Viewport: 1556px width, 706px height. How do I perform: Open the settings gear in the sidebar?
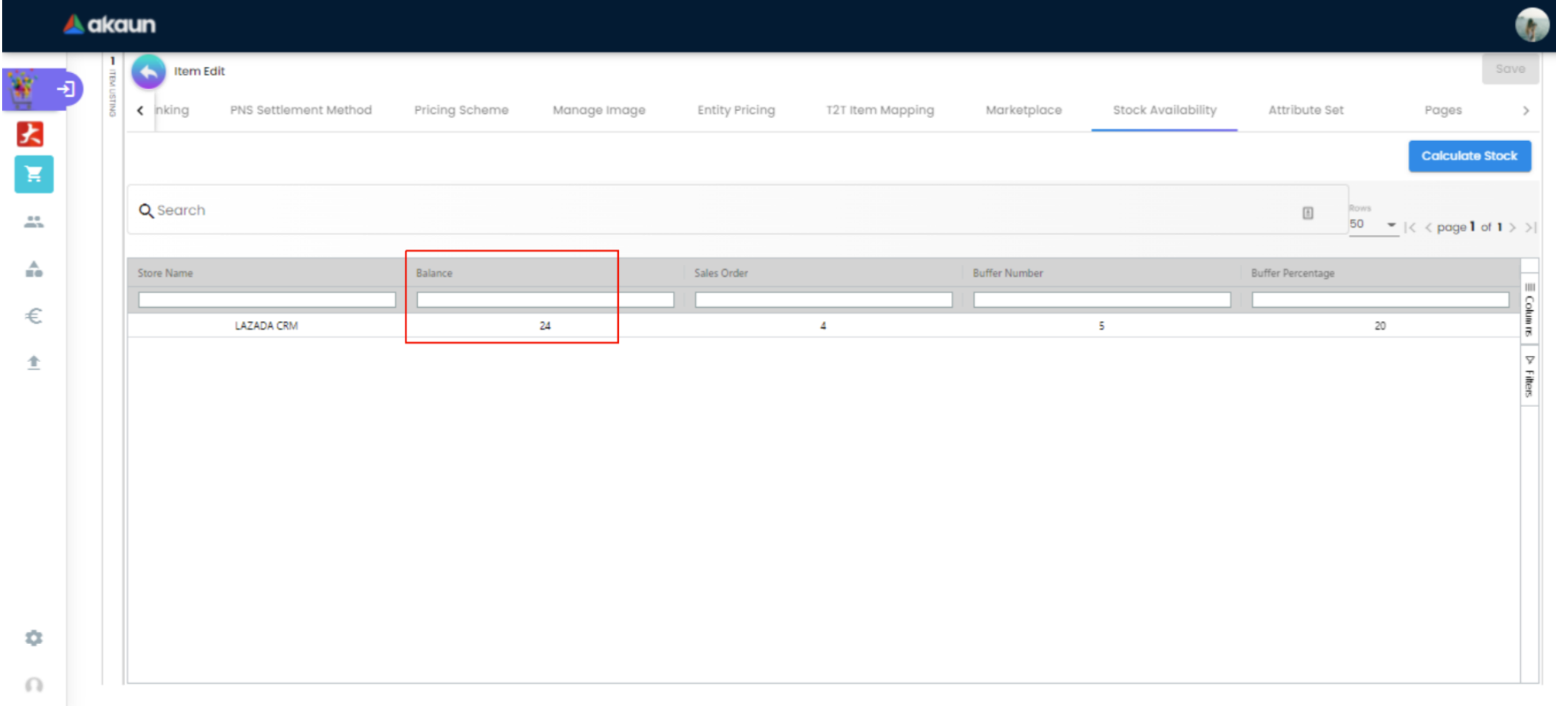coord(34,637)
